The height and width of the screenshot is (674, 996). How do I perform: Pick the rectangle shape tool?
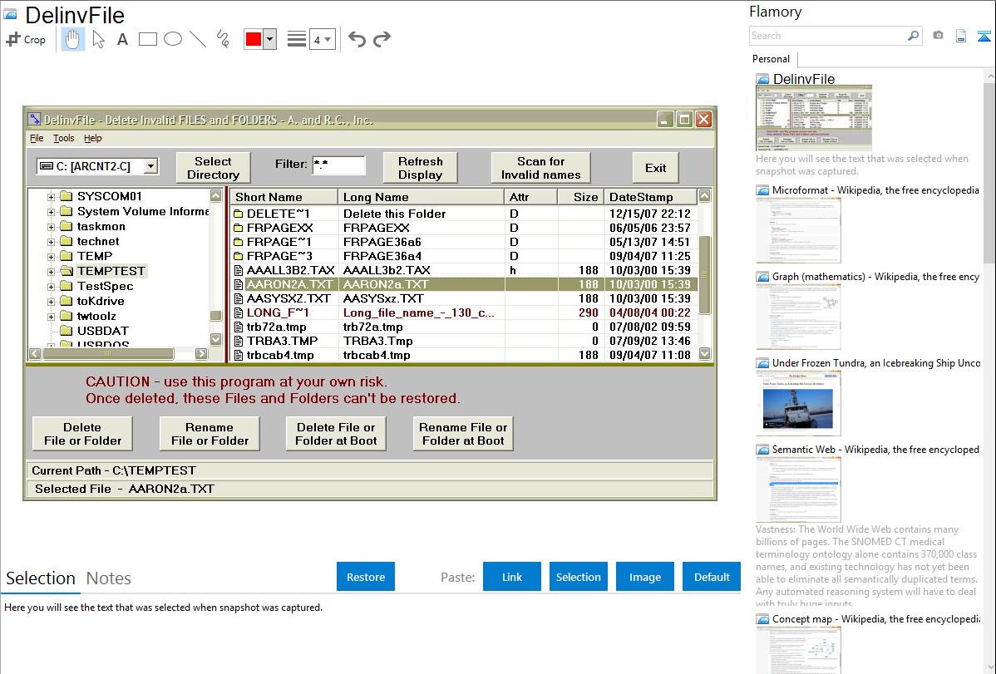pos(147,39)
